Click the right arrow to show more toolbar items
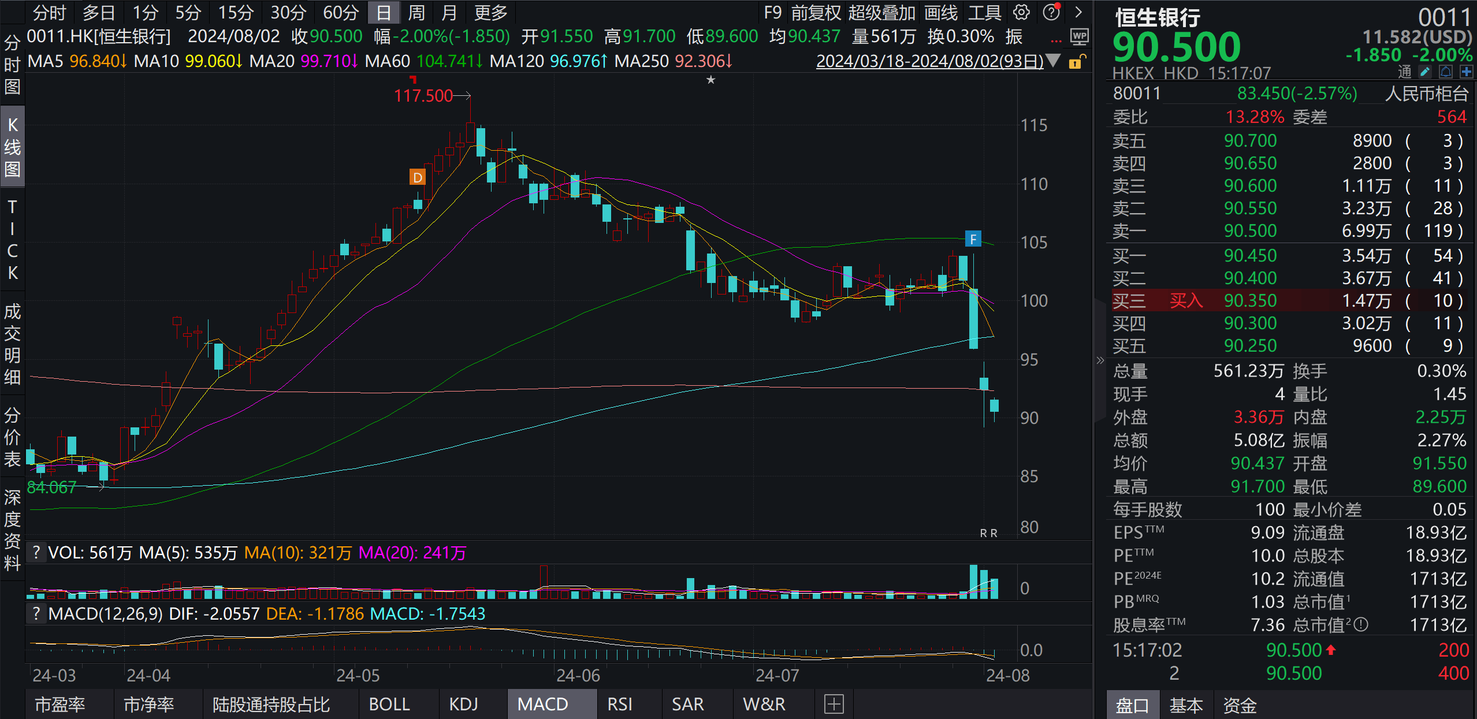 coord(1078,12)
